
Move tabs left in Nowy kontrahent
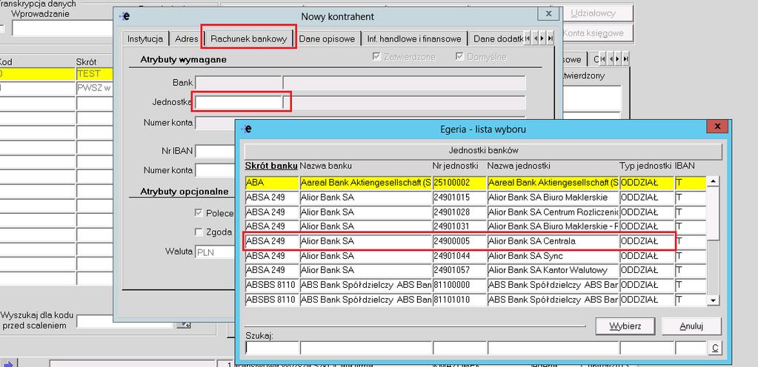535,38
